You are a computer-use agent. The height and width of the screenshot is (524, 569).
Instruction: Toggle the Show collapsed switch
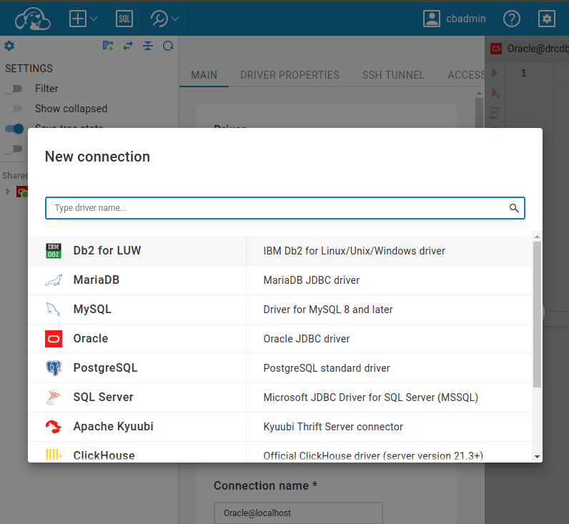(x=14, y=109)
